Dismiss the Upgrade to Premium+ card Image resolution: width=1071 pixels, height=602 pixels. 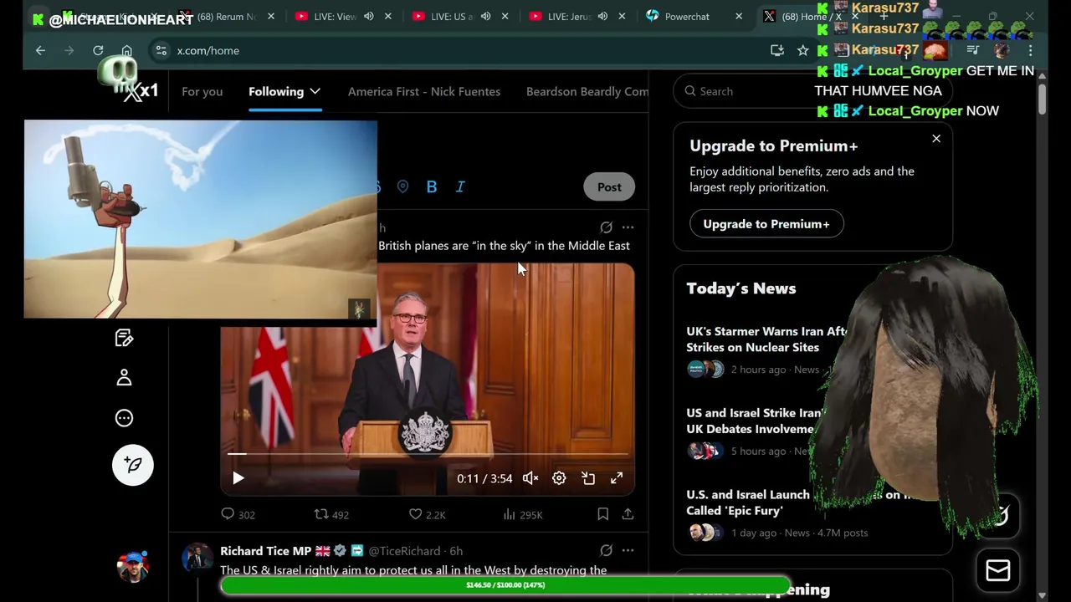click(936, 139)
